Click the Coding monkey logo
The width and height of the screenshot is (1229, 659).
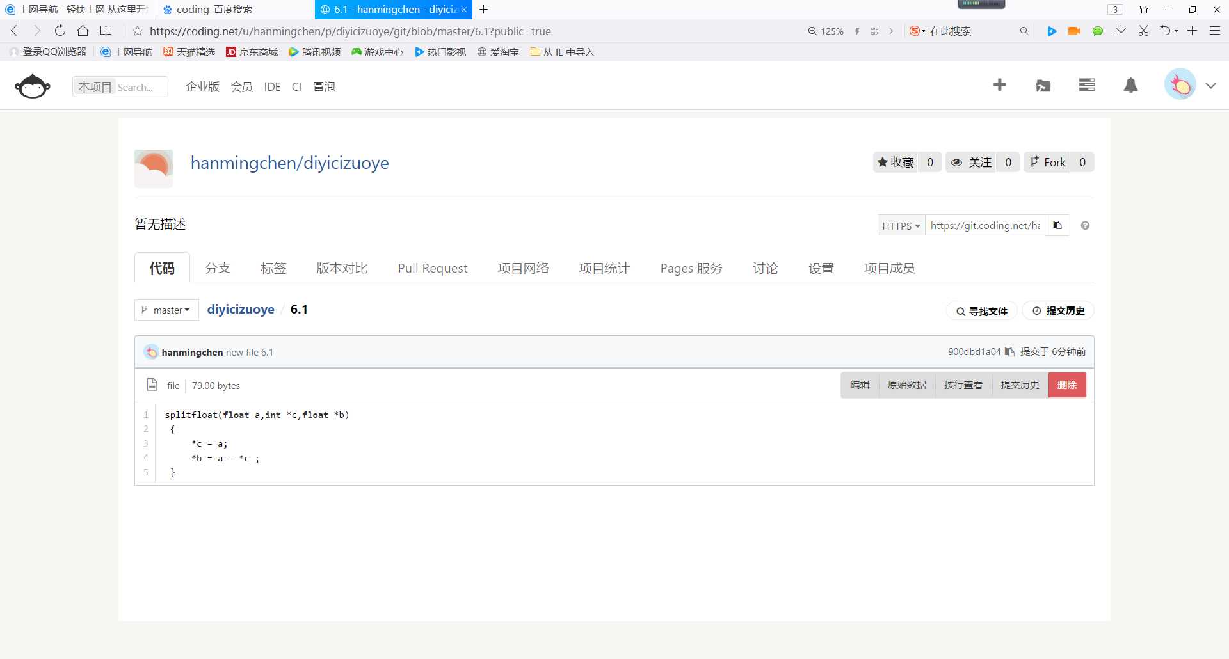click(33, 86)
